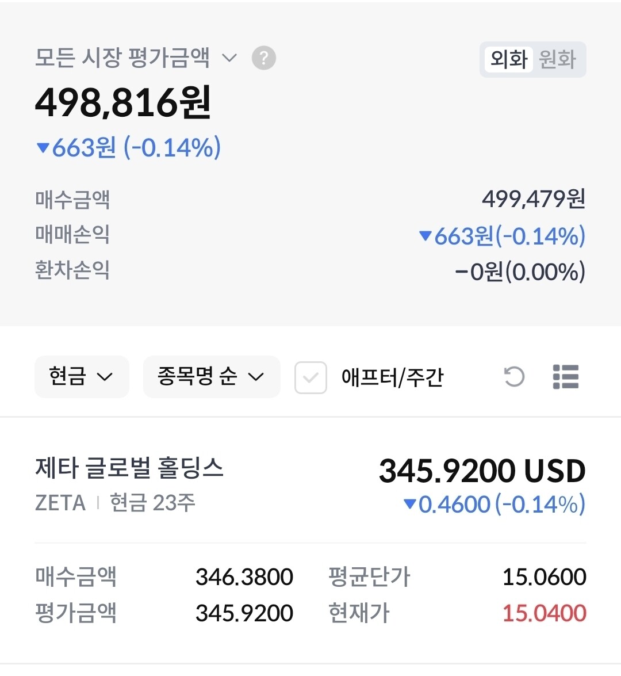The width and height of the screenshot is (621, 676).
Task: Tap the 환차손익 exchange gain row
Action: [520, 272]
